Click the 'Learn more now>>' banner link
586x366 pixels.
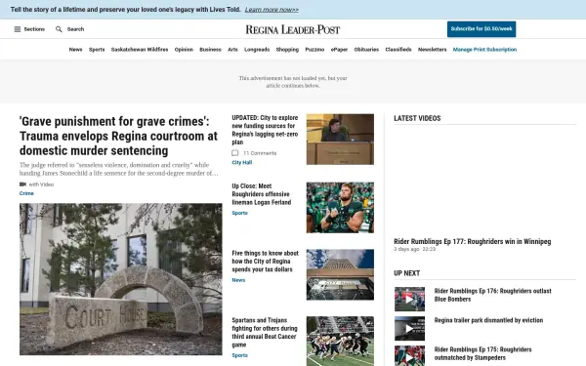coord(272,10)
